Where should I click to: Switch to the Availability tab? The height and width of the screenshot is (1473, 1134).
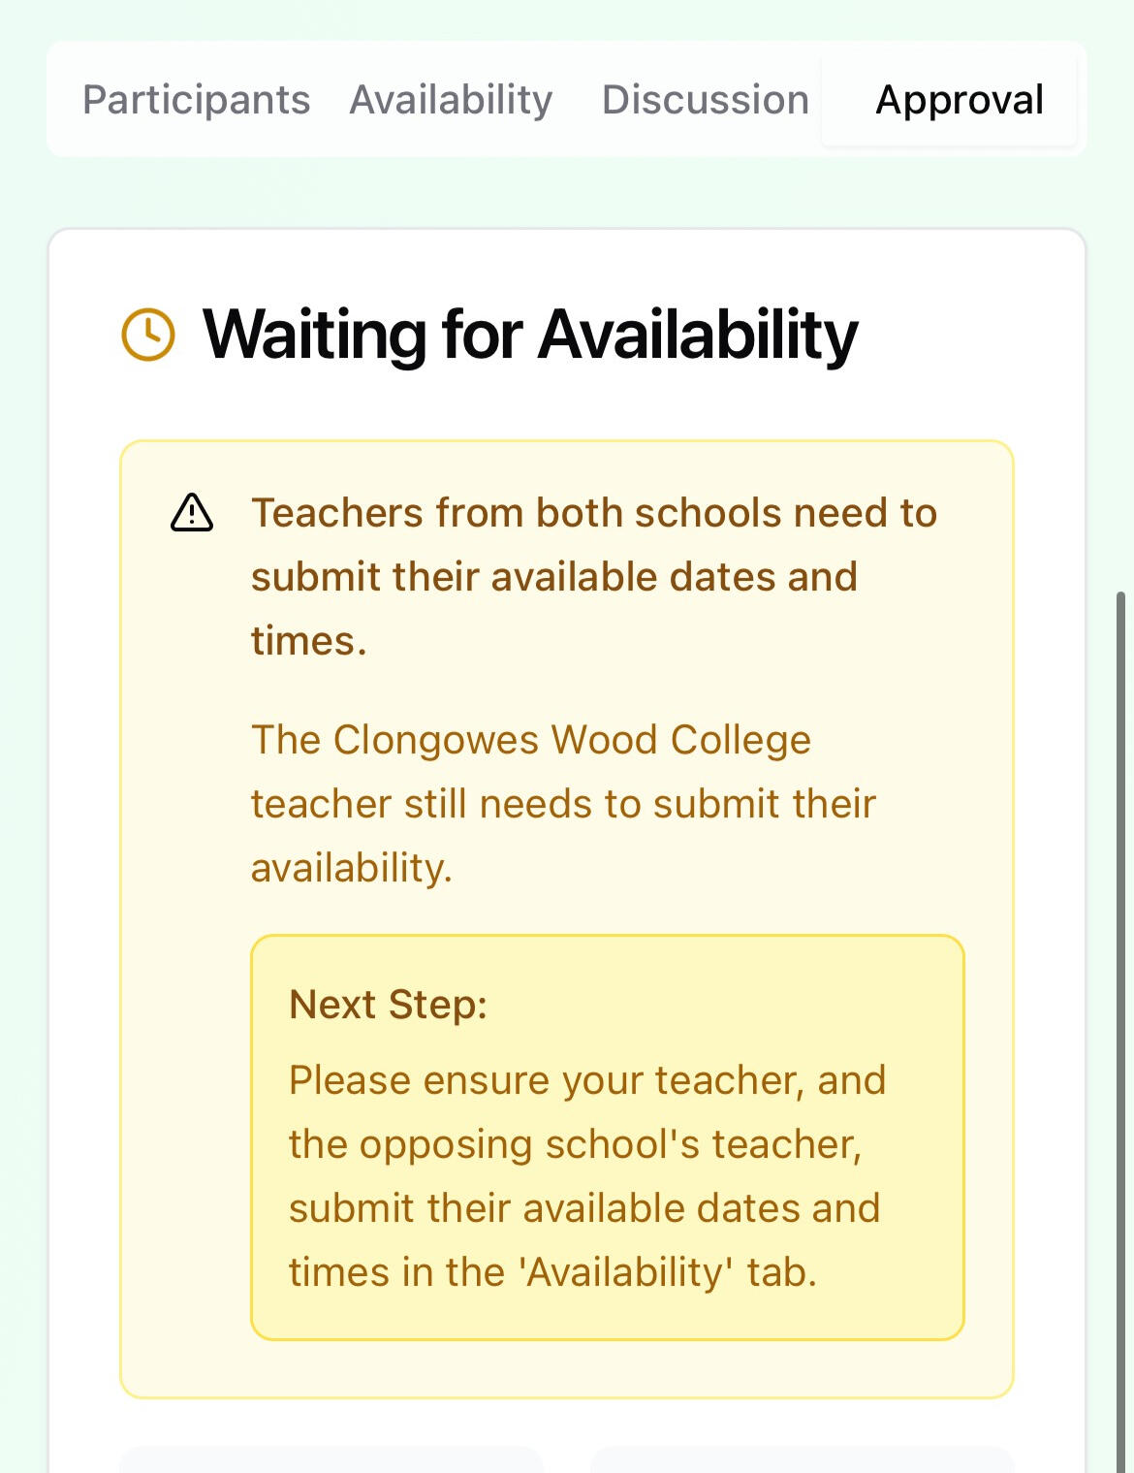tap(451, 100)
